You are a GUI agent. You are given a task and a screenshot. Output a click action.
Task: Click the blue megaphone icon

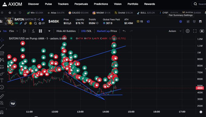(148, 21)
